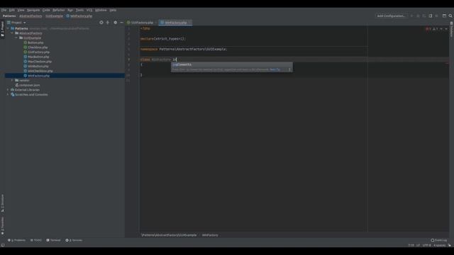Click the icon left of Search Everywhere
Viewport: 454px width, 255px height.
(444, 16)
